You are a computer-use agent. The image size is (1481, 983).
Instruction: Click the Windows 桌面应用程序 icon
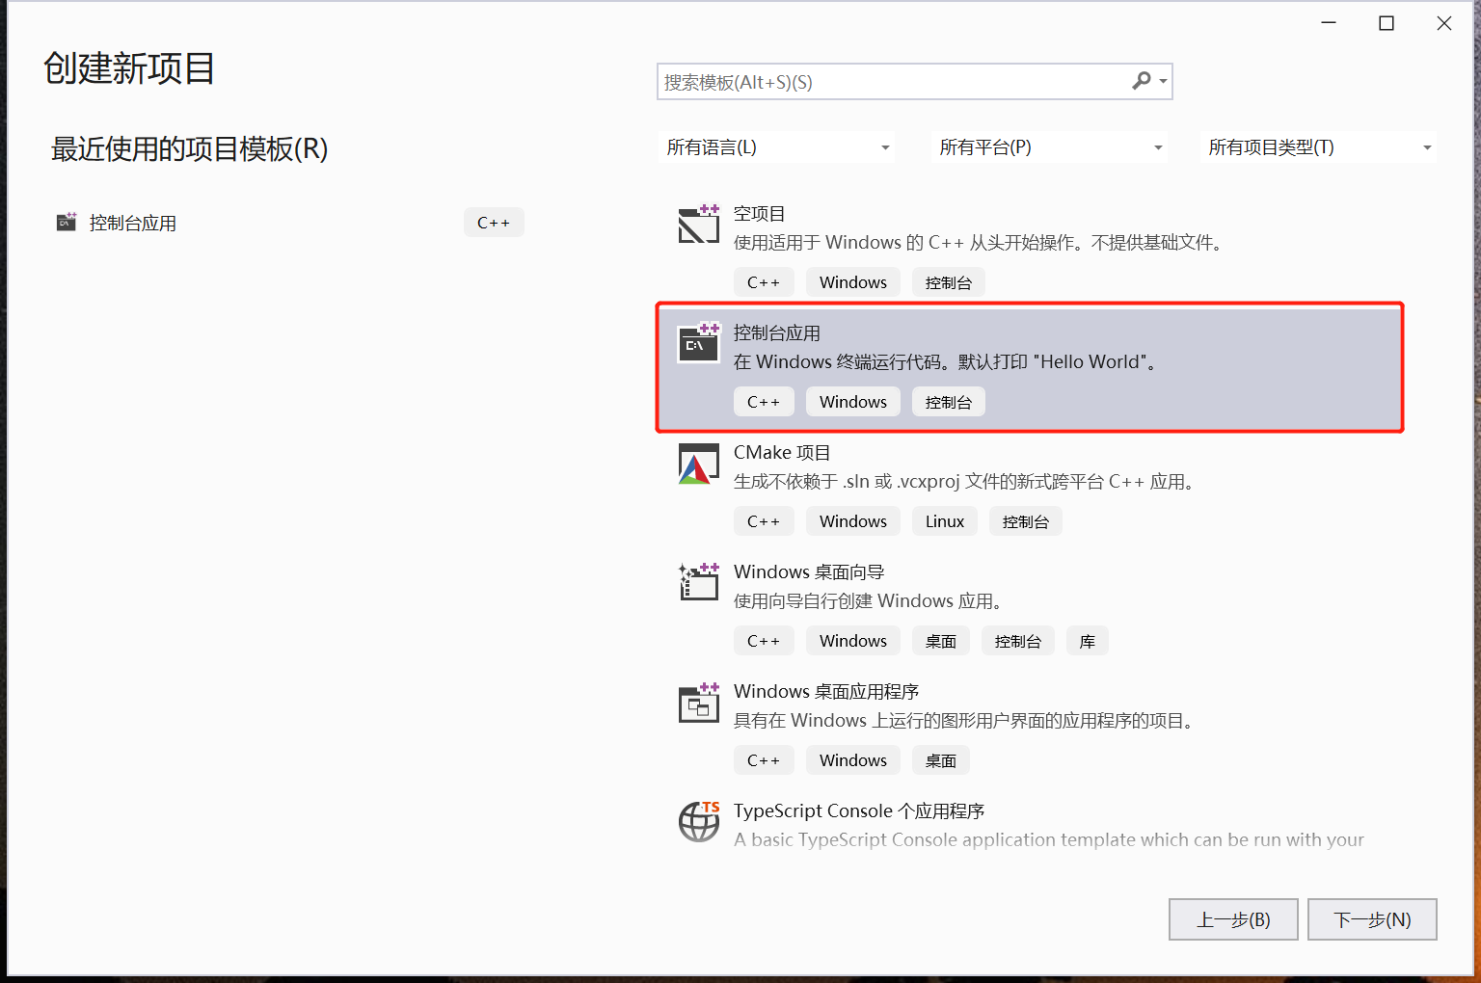[x=699, y=702]
